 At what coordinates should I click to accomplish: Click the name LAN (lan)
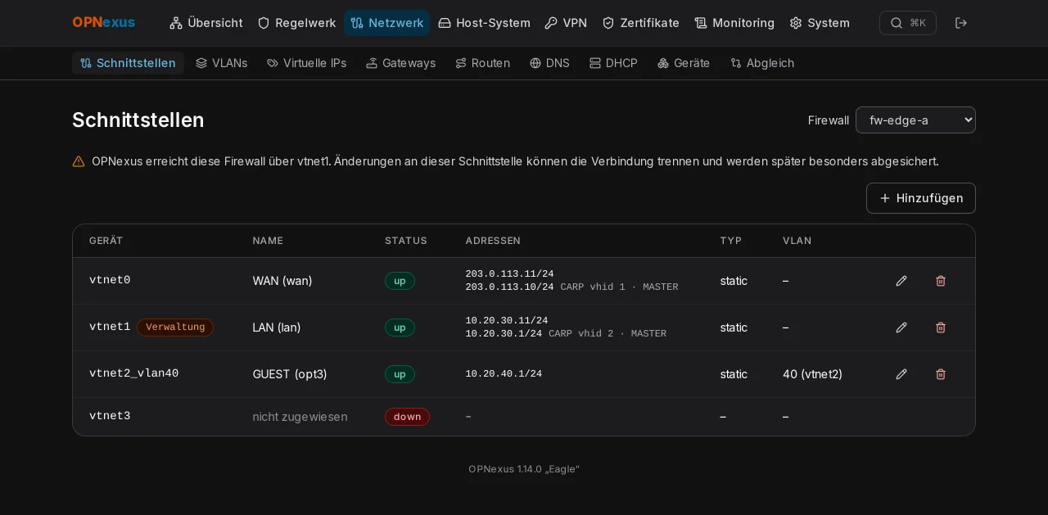coord(277,328)
